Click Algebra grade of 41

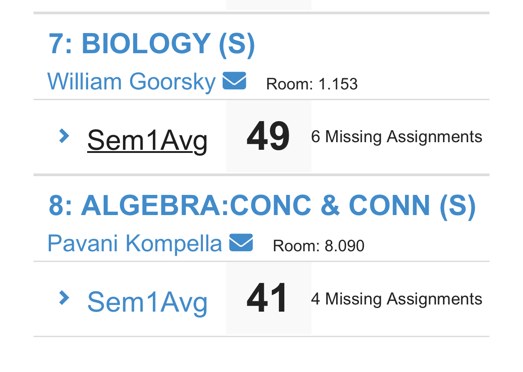click(x=267, y=298)
